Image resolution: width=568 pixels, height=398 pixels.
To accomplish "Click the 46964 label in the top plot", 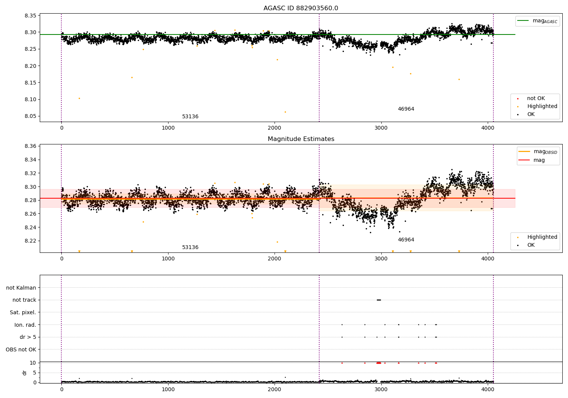I will pyautogui.click(x=406, y=109).
